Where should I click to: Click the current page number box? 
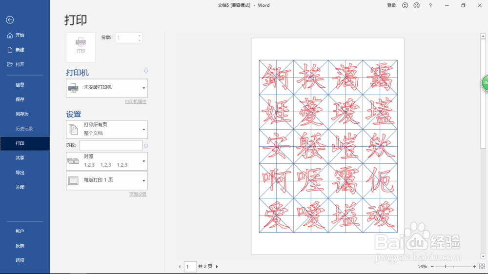click(x=190, y=267)
